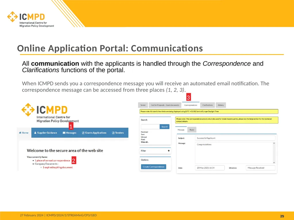
Task: Click the slide number 29
Action: click(x=282, y=216)
